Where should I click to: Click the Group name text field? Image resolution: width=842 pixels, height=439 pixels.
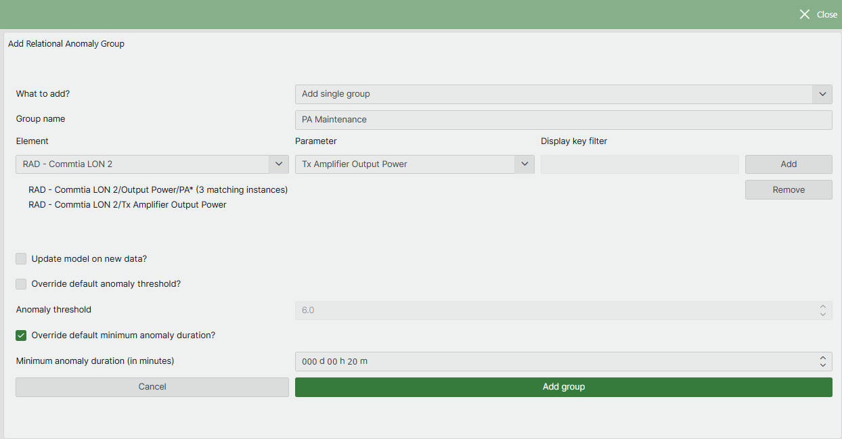[x=563, y=120]
